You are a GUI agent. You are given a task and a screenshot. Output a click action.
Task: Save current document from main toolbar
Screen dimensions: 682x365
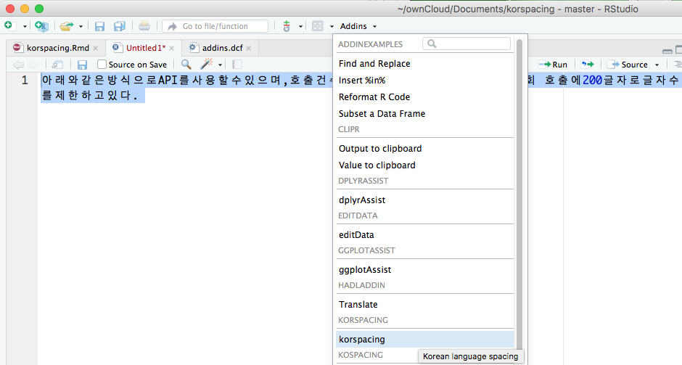pyautogui.click(x=99, y=26)
